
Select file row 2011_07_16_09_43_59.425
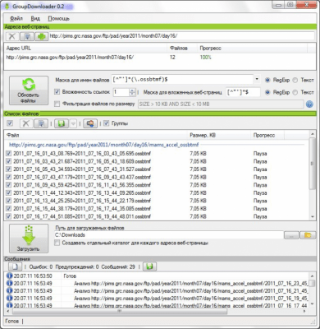click(x=158, y=185)
